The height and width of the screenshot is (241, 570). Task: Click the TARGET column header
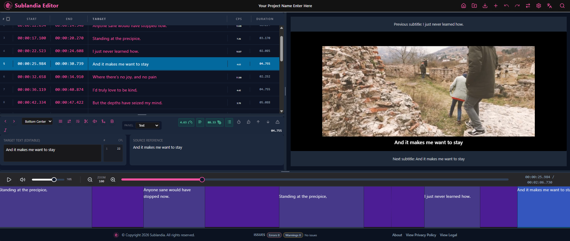pyautogui.click(x=99, y=19)
